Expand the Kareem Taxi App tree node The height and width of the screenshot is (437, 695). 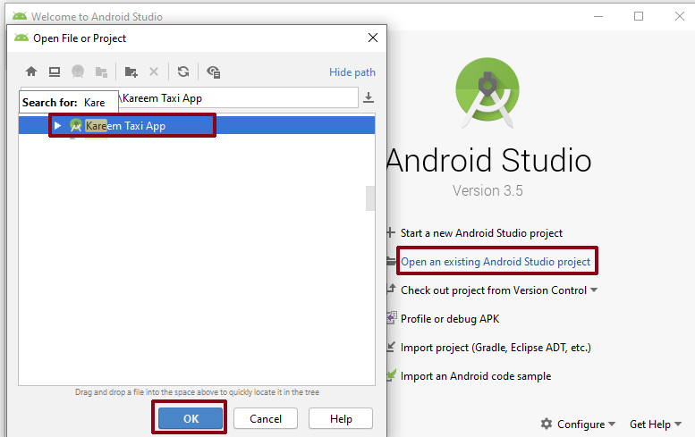pos(58,126)
